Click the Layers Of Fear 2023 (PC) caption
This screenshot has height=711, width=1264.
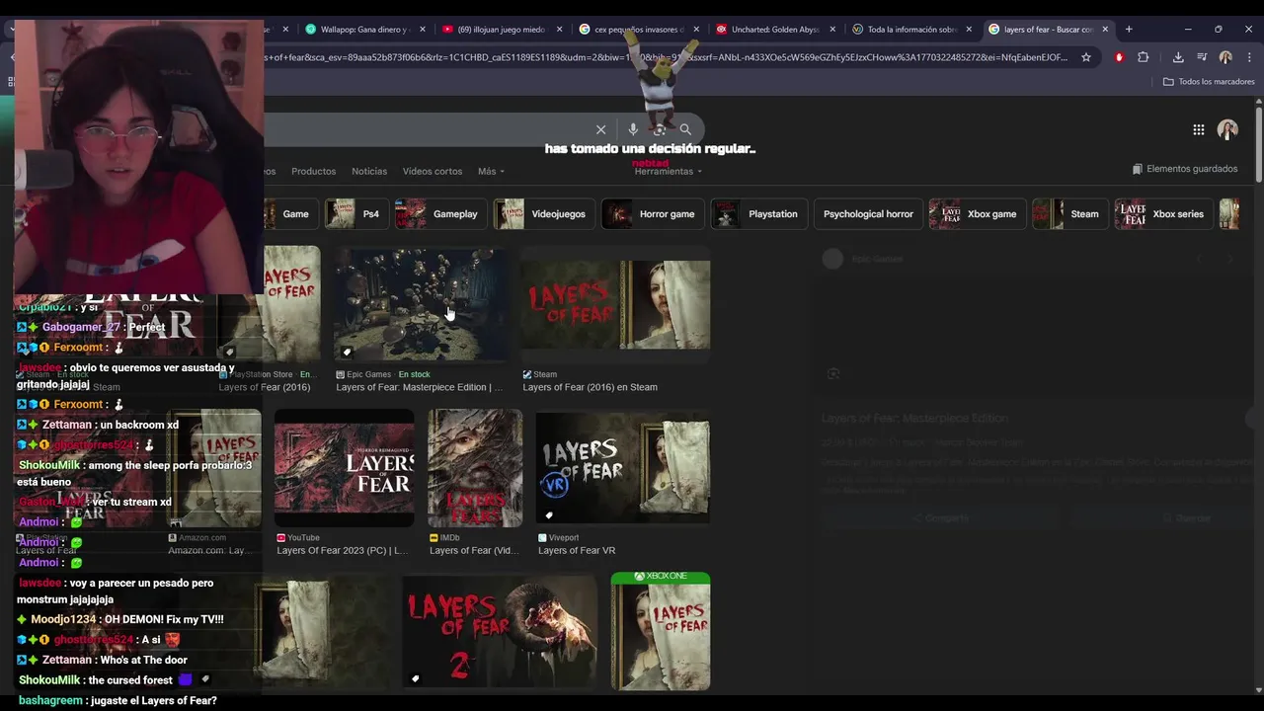[x=342, y=550]
